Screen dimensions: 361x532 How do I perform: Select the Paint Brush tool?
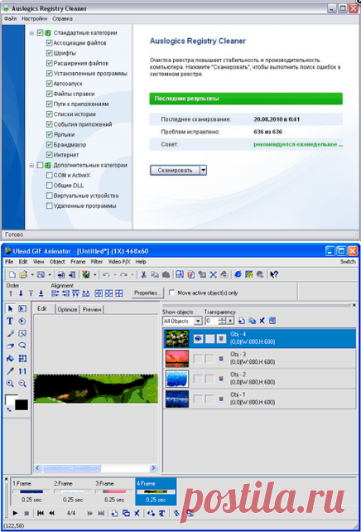pos(10,333)
